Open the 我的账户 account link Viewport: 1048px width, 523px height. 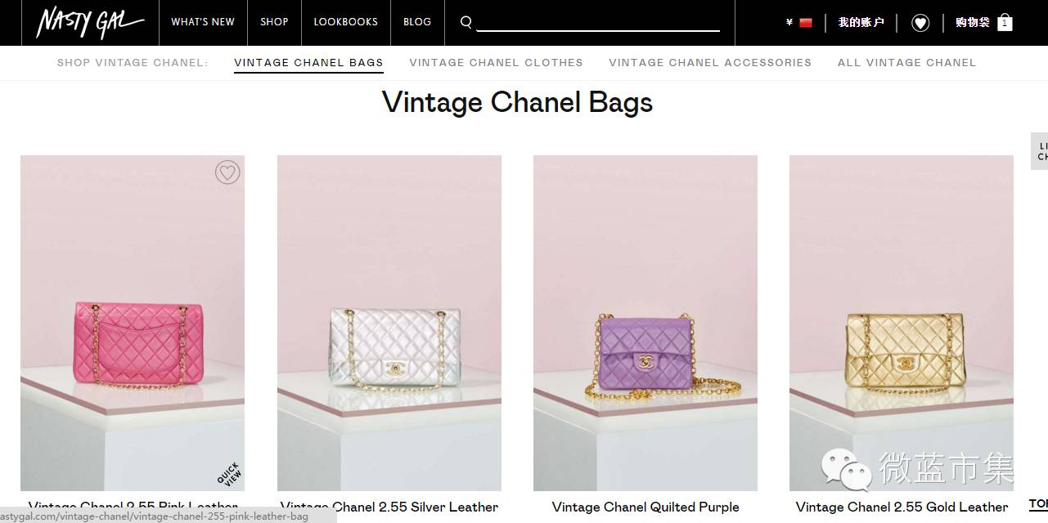coord(861,23)
